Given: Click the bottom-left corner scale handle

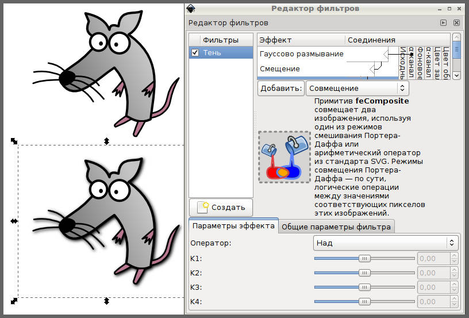Looking at the screenshot, I should point(14,301).
